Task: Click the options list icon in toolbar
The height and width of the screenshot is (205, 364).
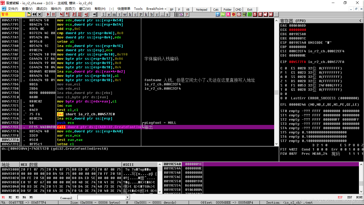Action: tap(176, 14)
